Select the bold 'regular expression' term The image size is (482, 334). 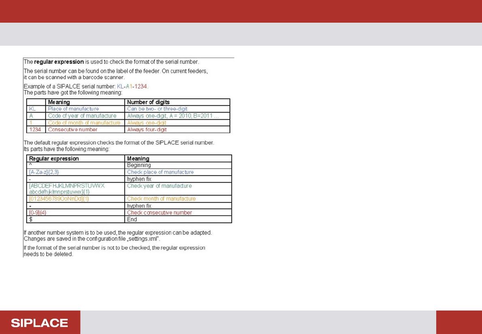59,62
